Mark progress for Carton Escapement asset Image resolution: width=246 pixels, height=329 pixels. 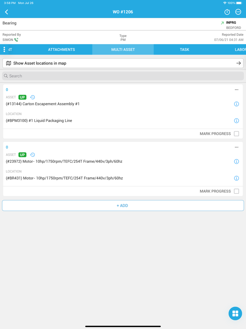tap(237, 134)
